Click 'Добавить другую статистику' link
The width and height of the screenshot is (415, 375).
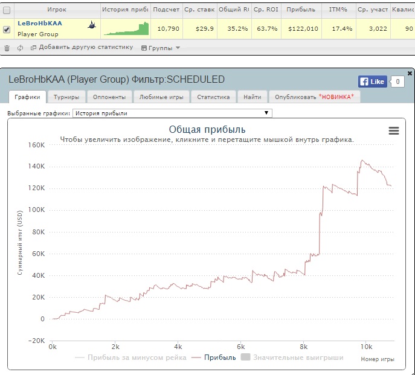[x=86, y=48]
